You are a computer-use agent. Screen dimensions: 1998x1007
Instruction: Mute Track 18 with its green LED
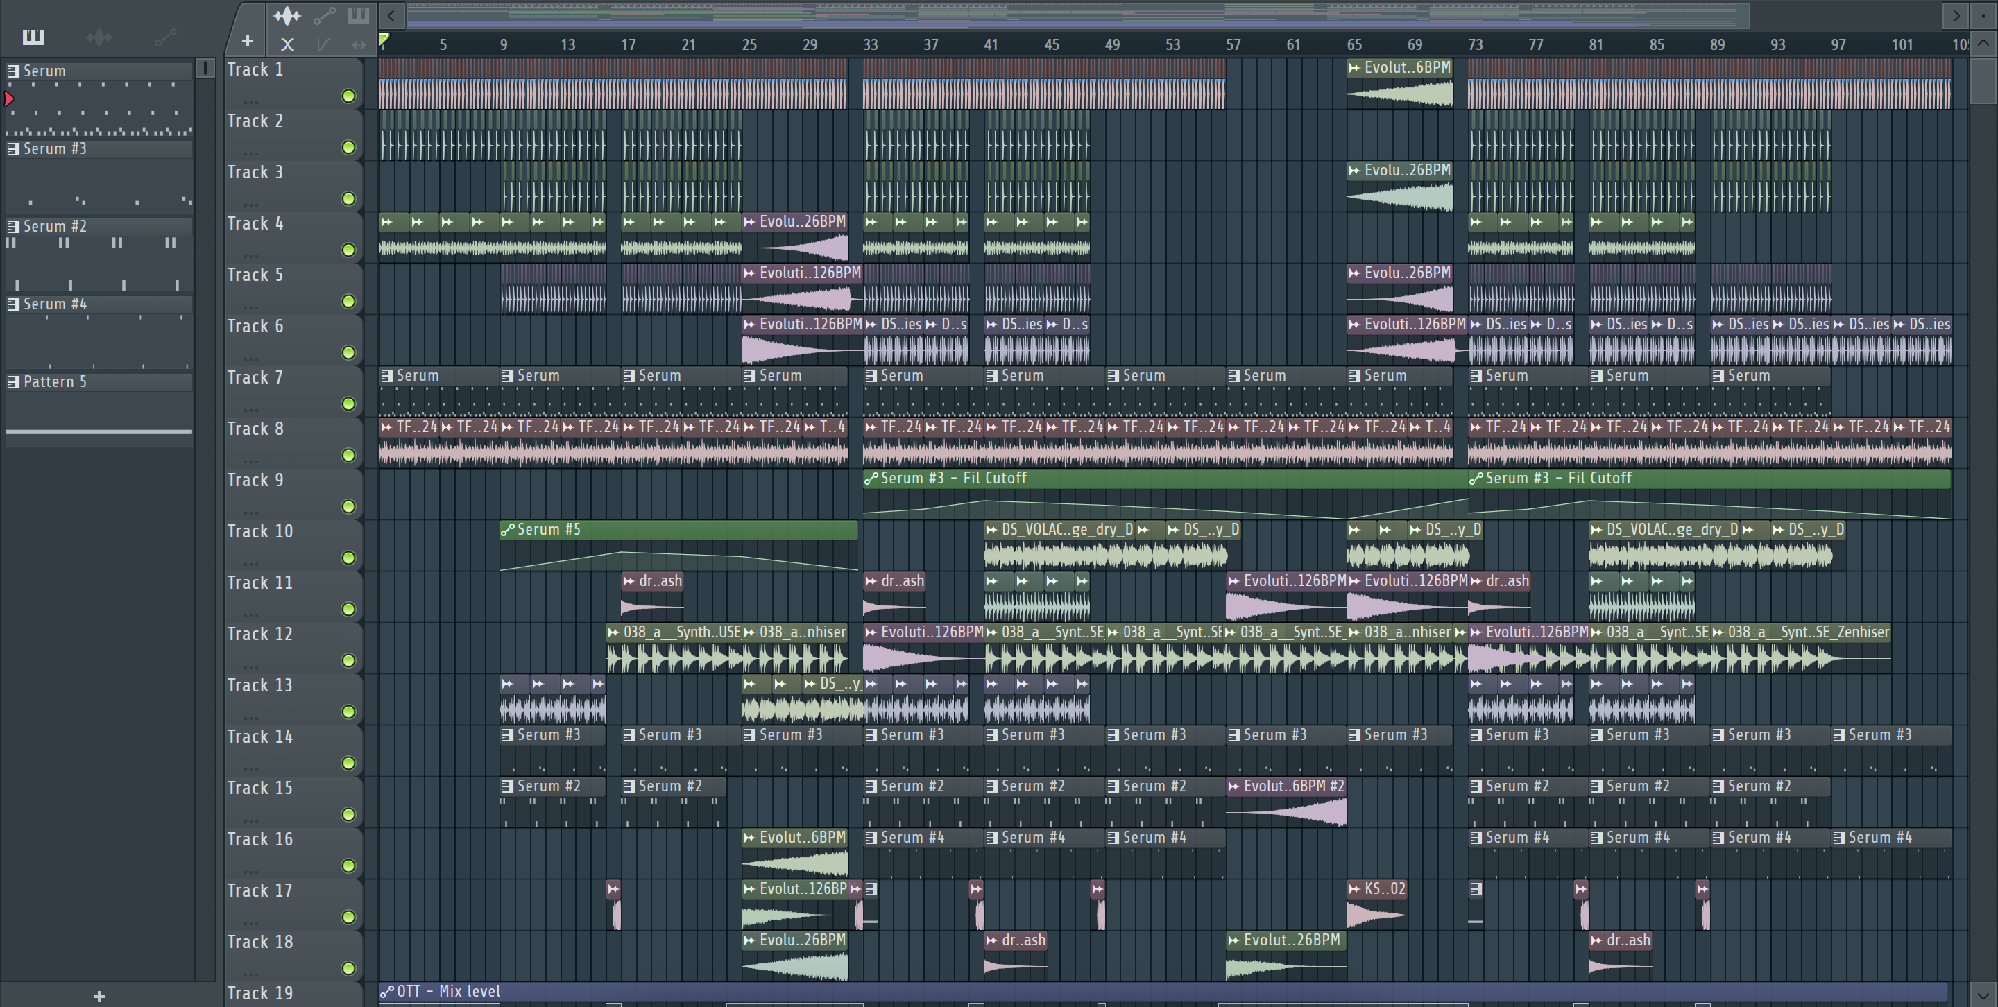349,968
